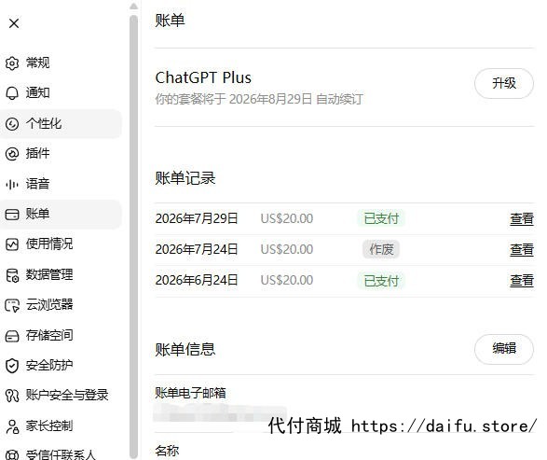Viewport: 547px width, 460px height.
Task: Select the 语音 settings section
Action: [x=62, y=184]
